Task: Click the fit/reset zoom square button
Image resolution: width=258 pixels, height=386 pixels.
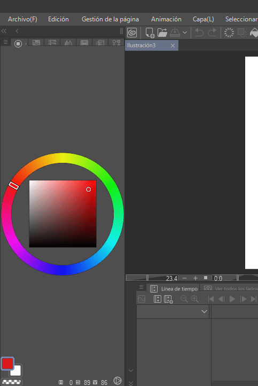Action: click(x=206, y=278)
